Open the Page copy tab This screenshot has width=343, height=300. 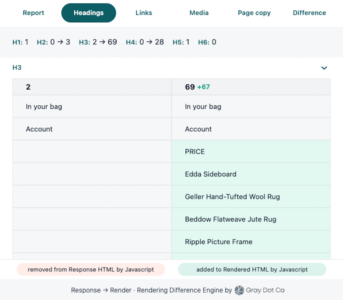pyautogui.click(x=254, y=13)
